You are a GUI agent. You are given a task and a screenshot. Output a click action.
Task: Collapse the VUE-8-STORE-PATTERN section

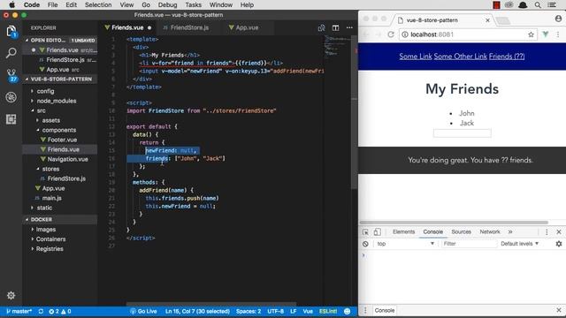coord(59,79)
